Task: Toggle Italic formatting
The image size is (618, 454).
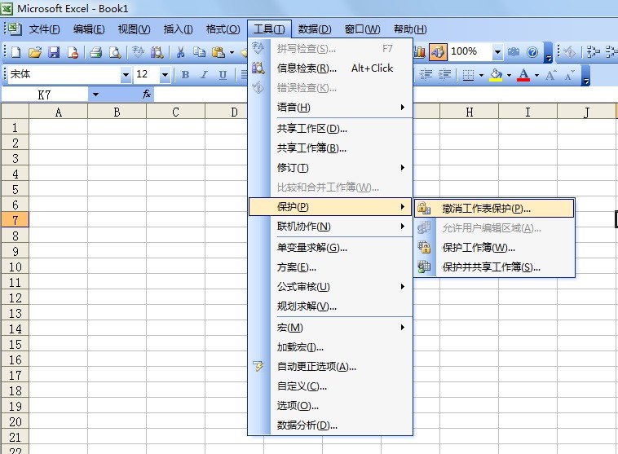Action: point(204,74)
